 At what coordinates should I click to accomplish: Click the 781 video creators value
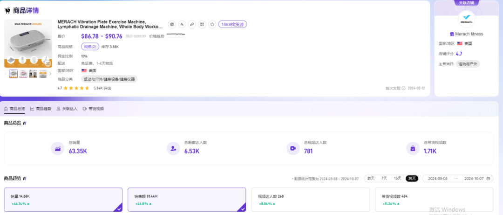click(308, 151)
